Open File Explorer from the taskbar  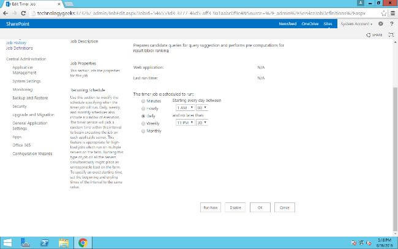coord(64,243)
